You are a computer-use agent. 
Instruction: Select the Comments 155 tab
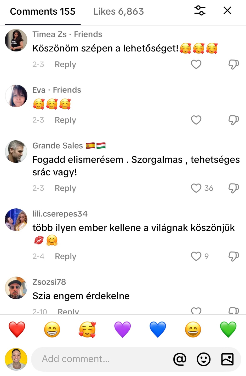43,11
